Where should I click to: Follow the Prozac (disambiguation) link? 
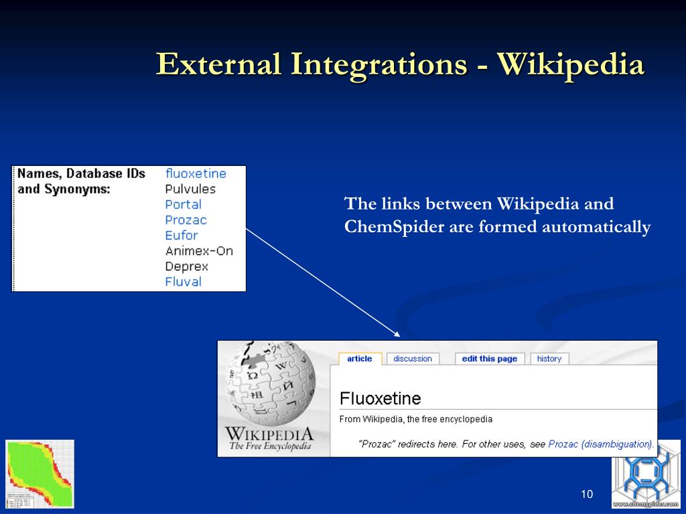pyautogui.click(x=600, y=444)
